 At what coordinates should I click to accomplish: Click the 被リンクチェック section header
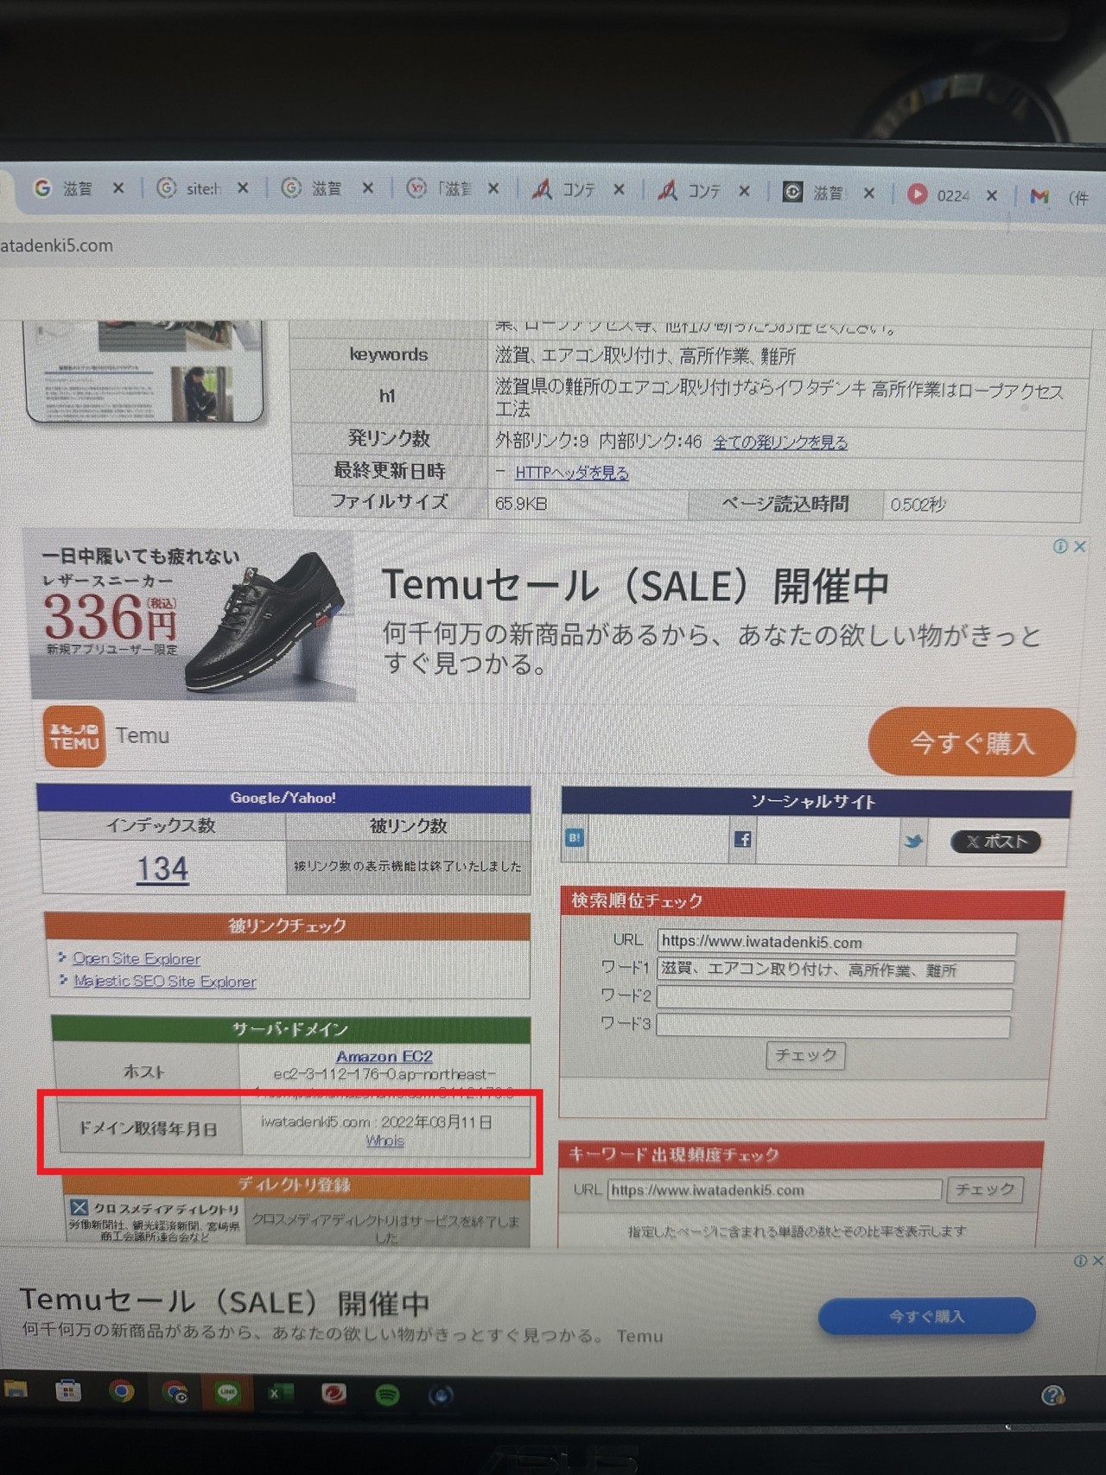pos(288,926)
